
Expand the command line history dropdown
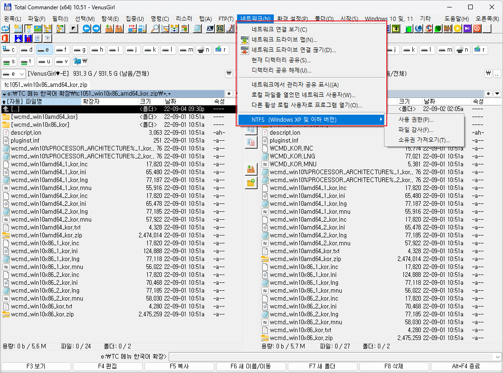point(497,357)
